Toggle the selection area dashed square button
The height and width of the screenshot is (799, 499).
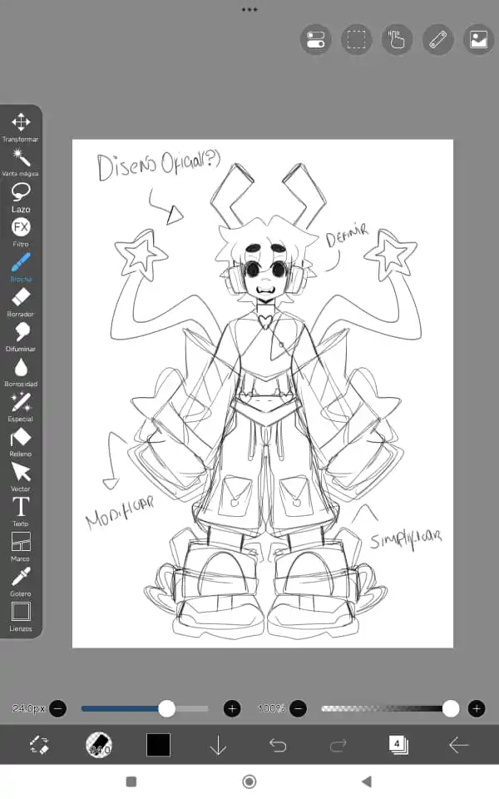pyautogui.click(x=356, y=40)
